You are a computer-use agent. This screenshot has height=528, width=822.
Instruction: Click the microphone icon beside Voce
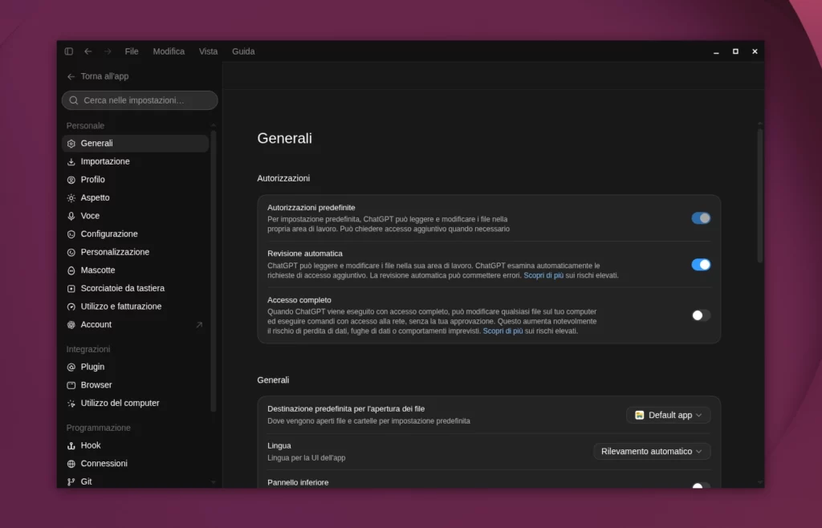pos(71,216)
